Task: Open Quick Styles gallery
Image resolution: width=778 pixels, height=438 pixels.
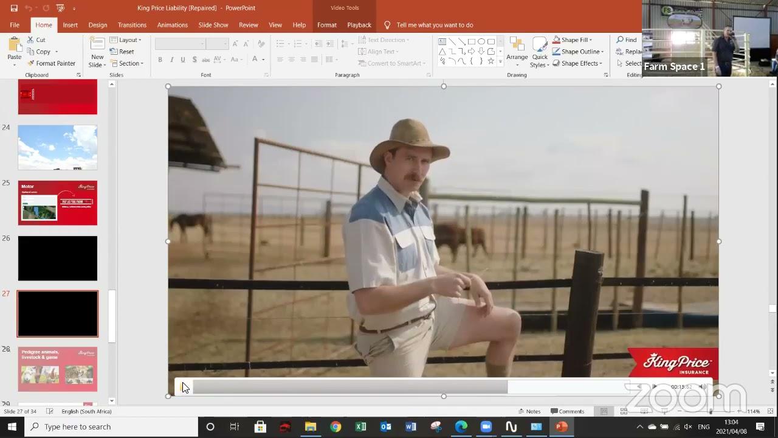Action: [540, 52]
